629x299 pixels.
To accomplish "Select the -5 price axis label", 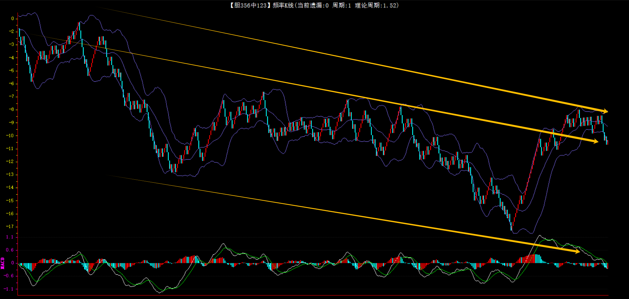I will (x=11, y=71).
